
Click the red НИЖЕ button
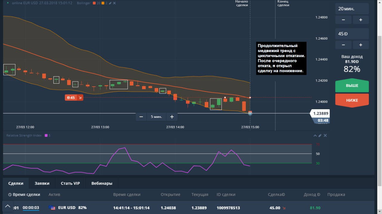tap(352, 100)
